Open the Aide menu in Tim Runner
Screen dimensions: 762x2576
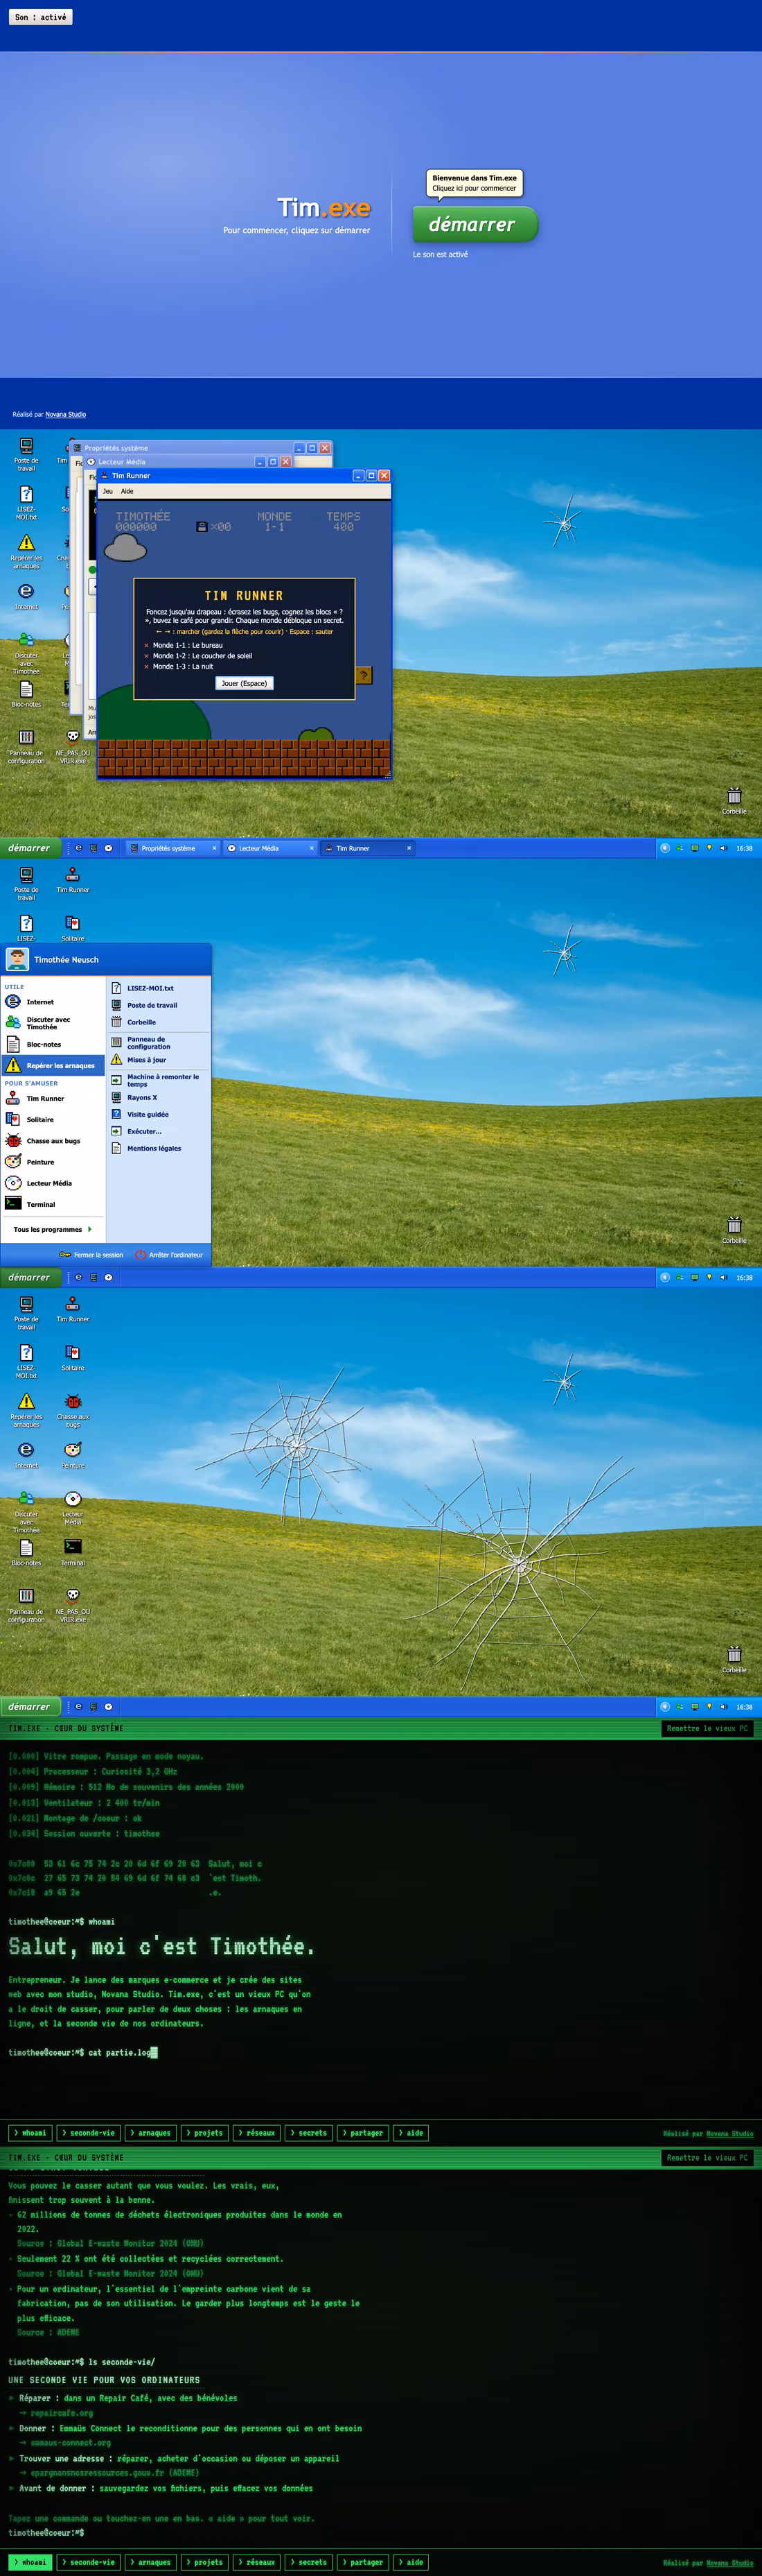(x=127, y=491)
